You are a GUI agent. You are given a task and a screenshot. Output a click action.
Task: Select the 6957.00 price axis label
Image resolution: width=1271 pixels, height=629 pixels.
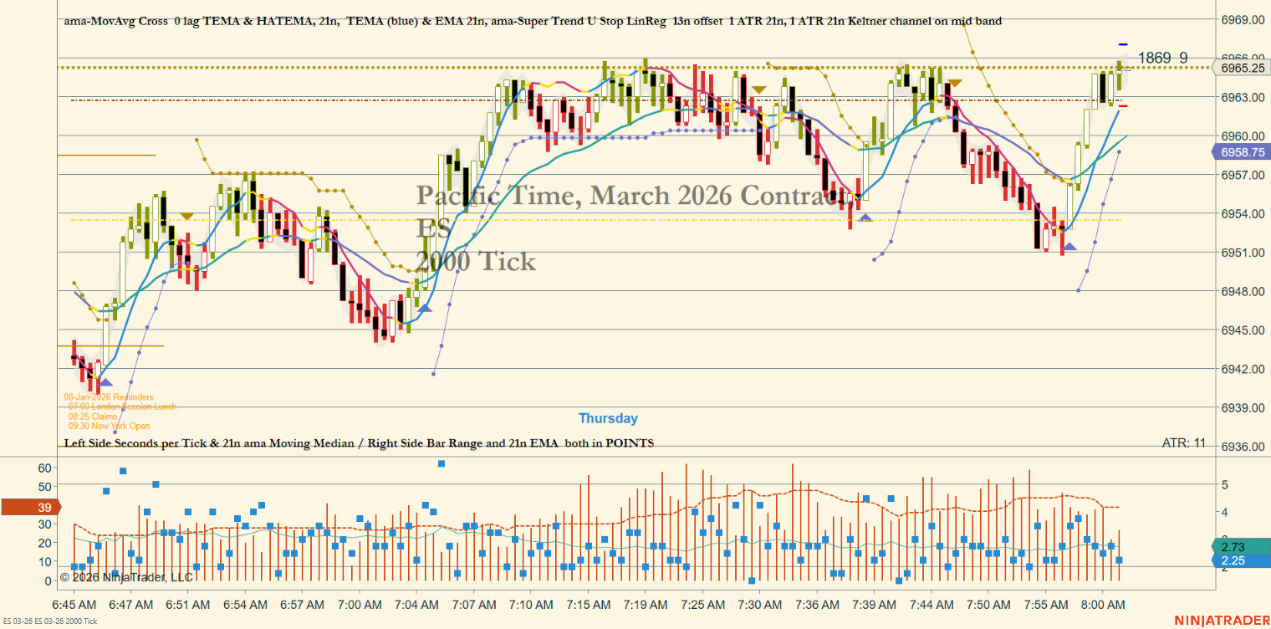(1241, 175)
